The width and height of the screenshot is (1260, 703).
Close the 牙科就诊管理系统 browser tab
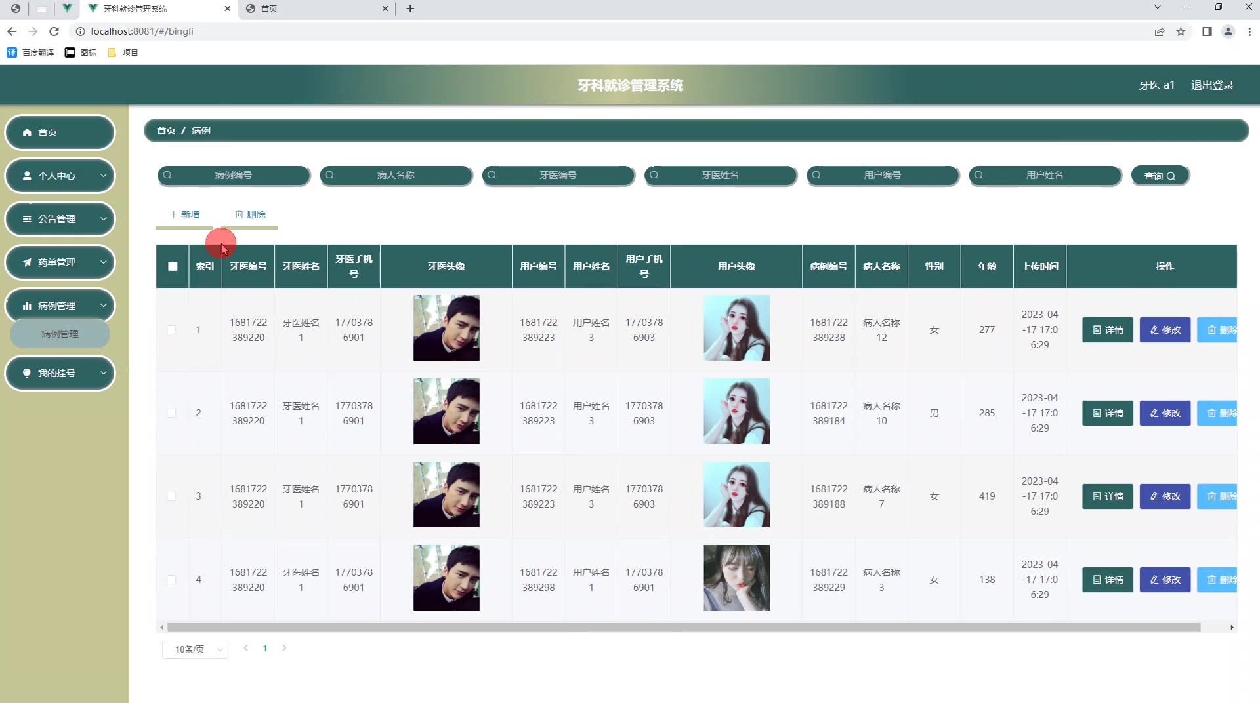point(228,9)
